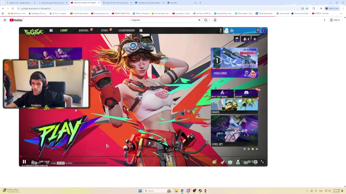The image size is (346, 194).
Task: Switch to the Does PC NA or PC EU tab
Action: pyautogui.click(x=117, y=3)
